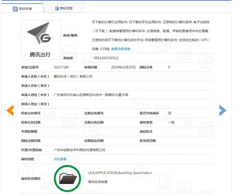Image resolution: width=237 pixels, height=194 pixels.
Task: Click the 后期指定日期 label
Action: coord(94,141)
